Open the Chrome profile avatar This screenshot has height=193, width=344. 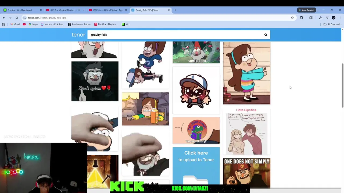tap(334, 18)
